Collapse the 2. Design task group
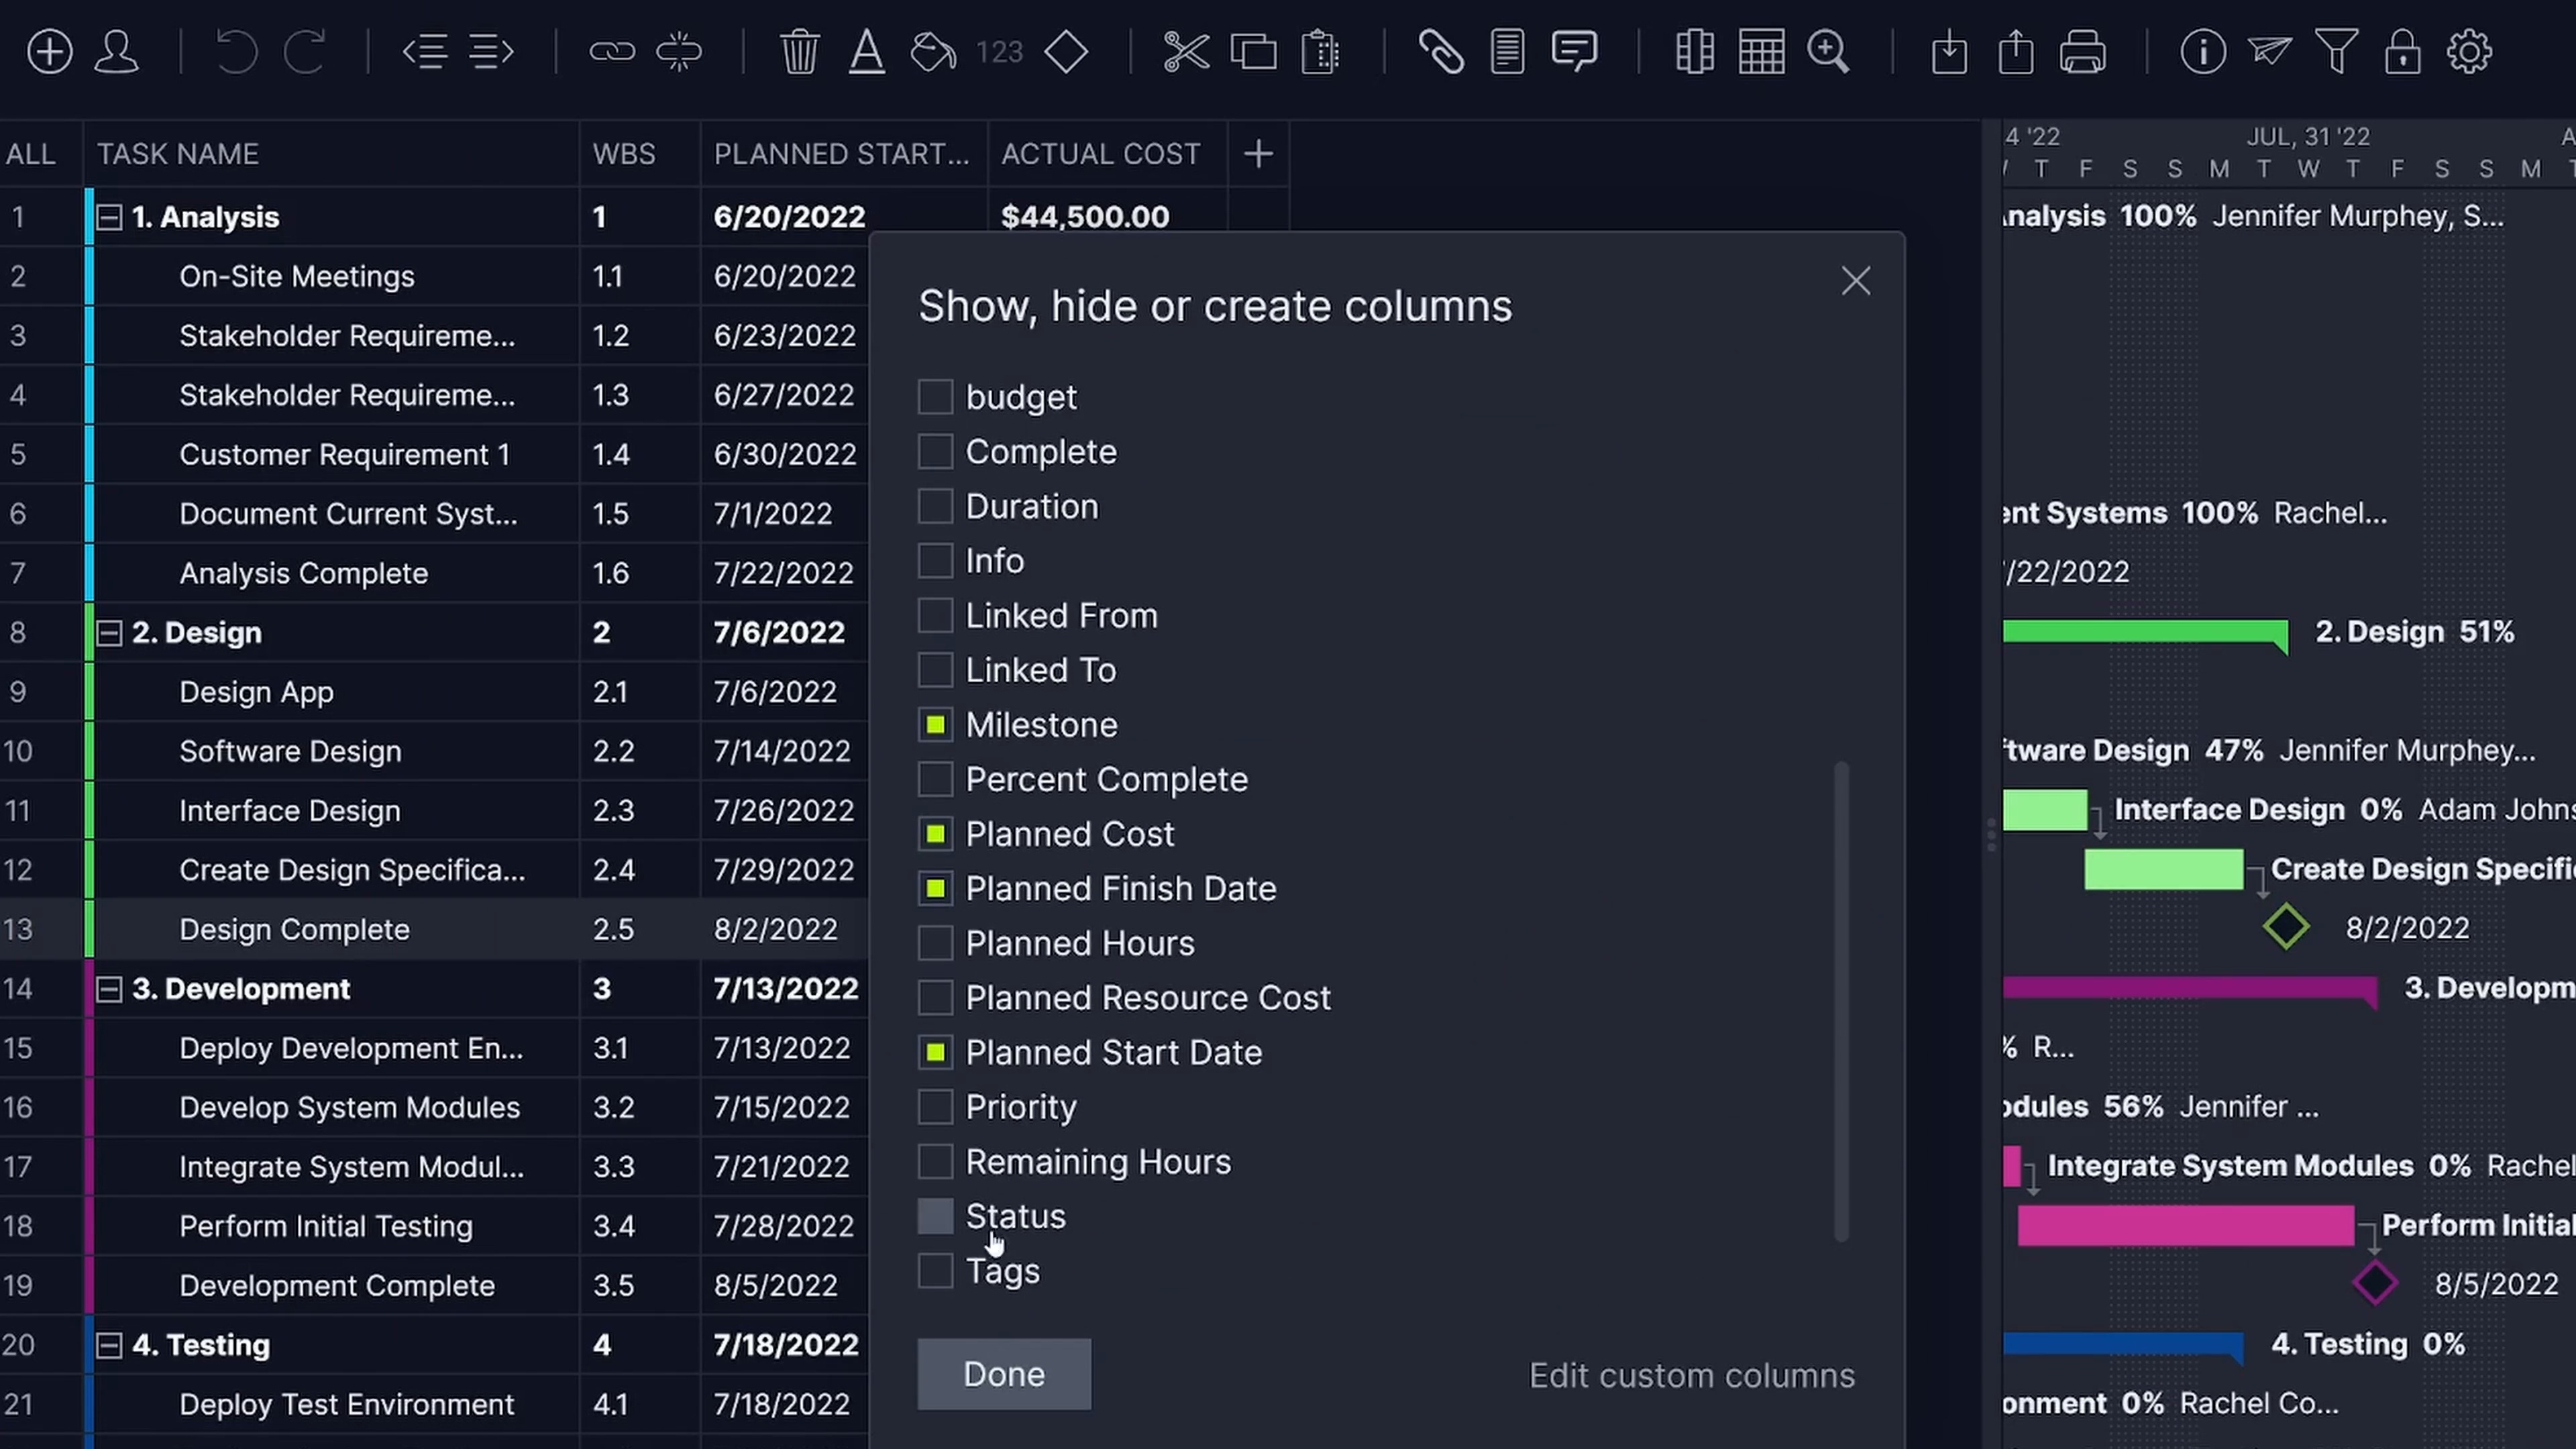The height and width of the screenshot is (1449, 2576). click(x=109, y=632)
